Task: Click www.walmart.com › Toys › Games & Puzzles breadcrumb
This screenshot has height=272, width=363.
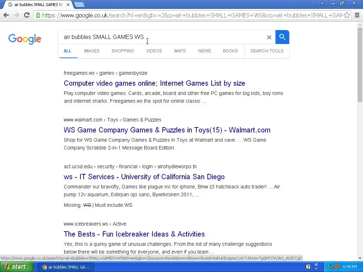Action: pyautogui.click(x=112, y=120)
